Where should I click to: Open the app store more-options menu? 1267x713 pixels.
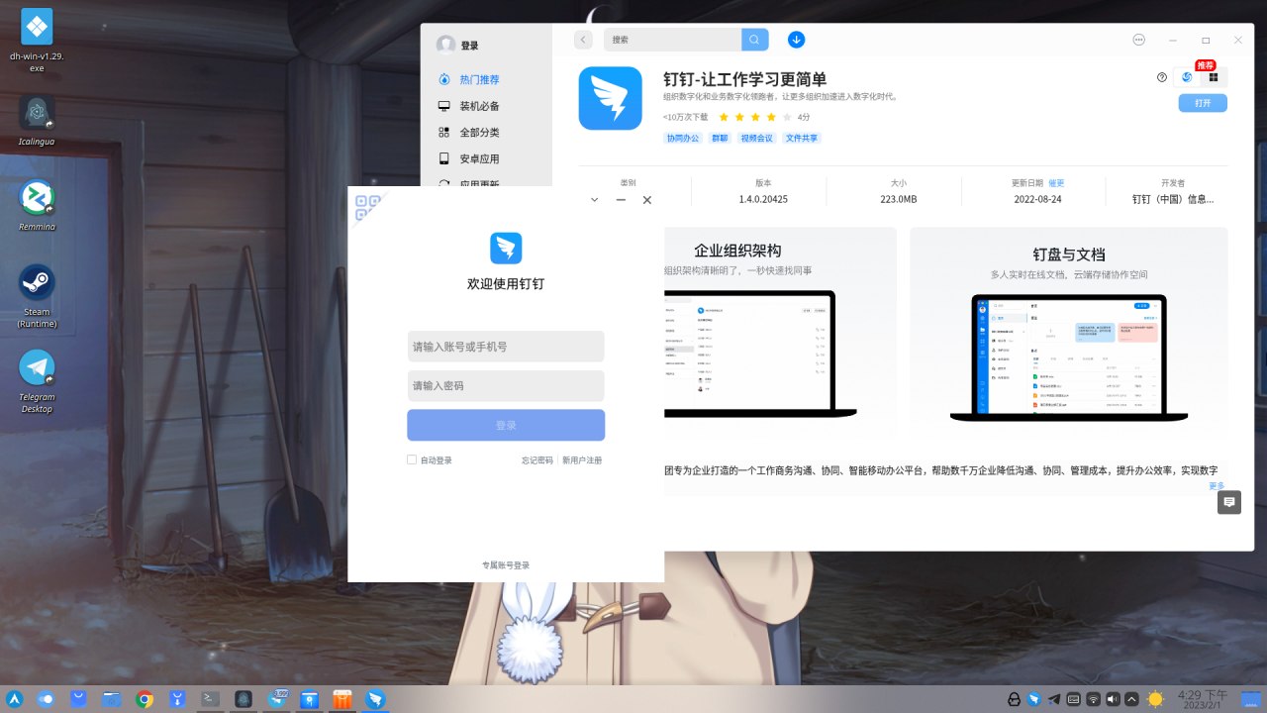(x=1139, y=40)
